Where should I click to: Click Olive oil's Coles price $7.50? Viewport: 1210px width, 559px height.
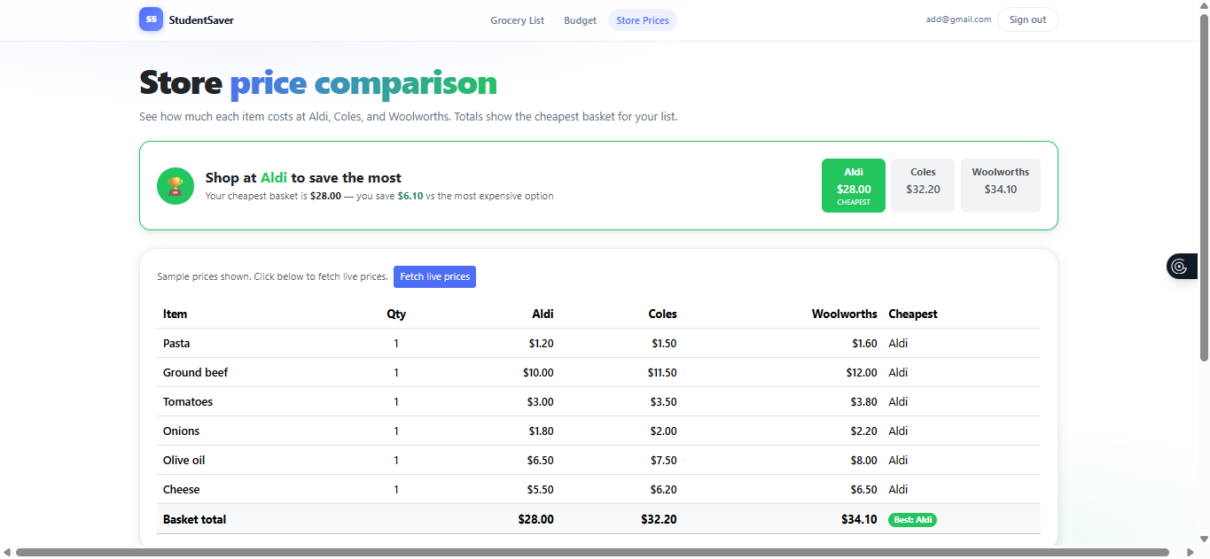click(664, 461)
